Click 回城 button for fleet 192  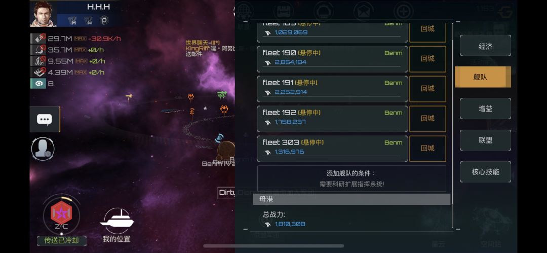pyautogui.click(x=427, y=119)
